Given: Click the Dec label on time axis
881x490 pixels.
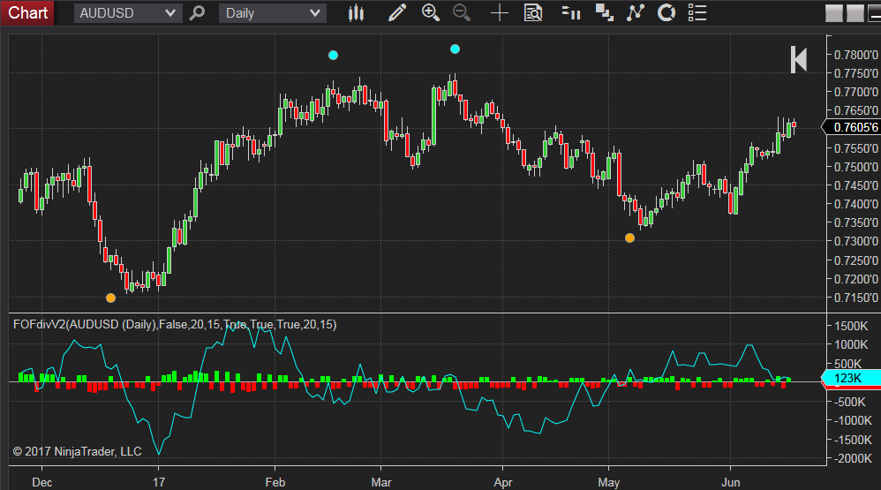Looking at the screenshot, I should [x=42, y=482].
